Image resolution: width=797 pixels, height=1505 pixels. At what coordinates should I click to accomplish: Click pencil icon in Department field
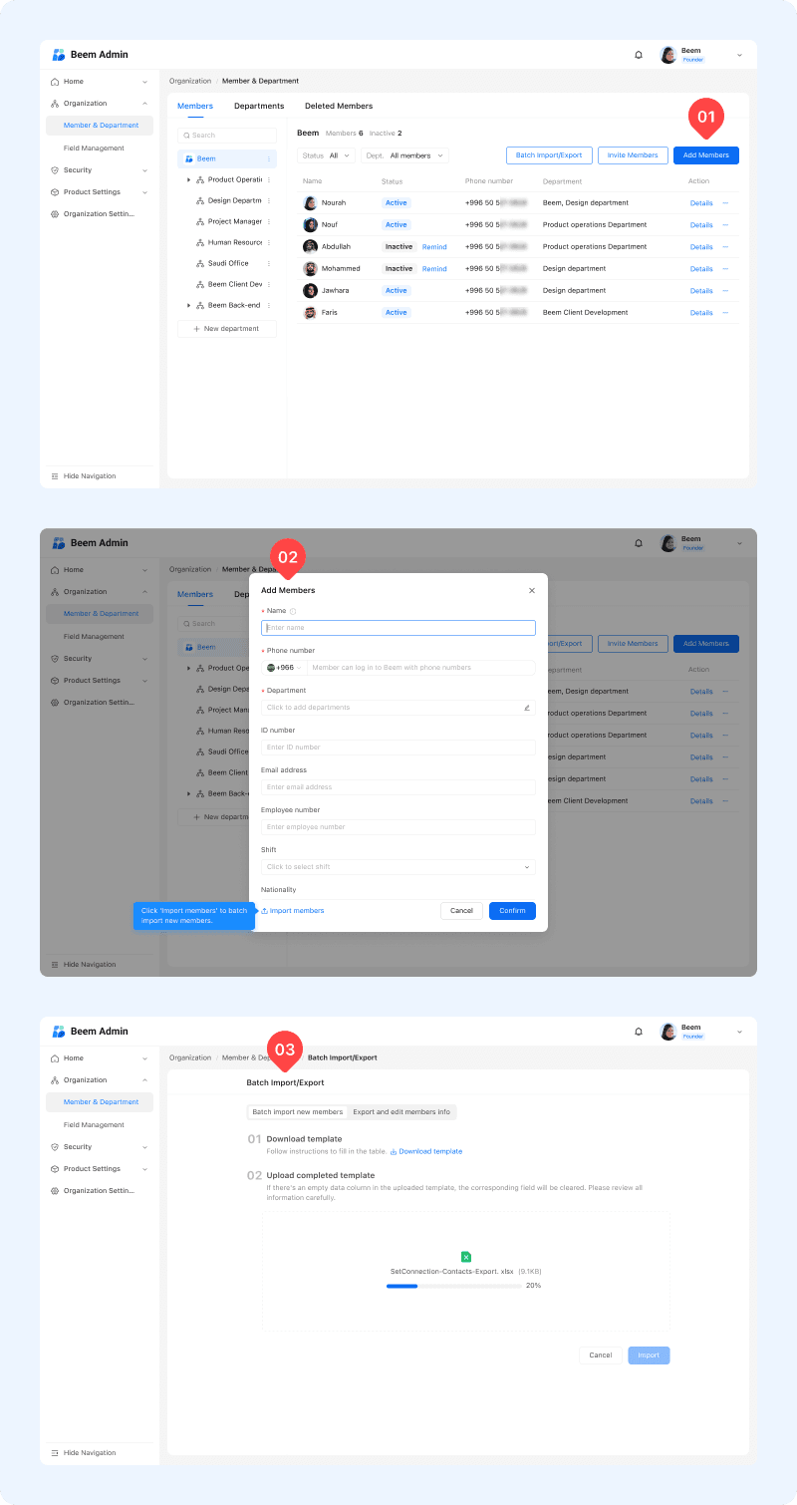coord(527,708)
